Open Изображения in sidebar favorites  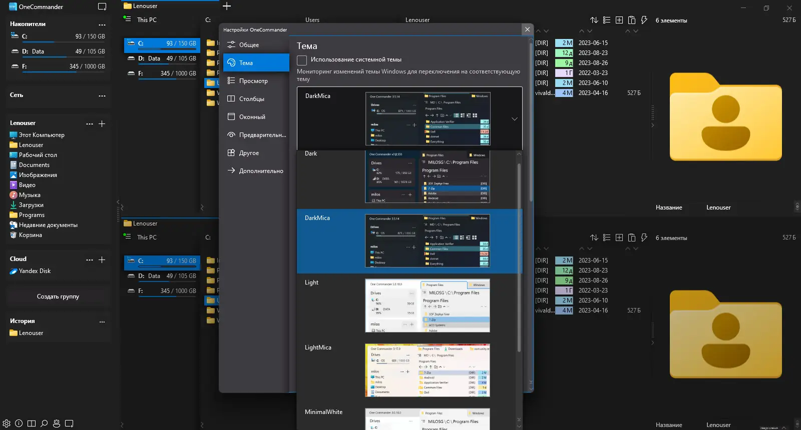pos(33,175)
